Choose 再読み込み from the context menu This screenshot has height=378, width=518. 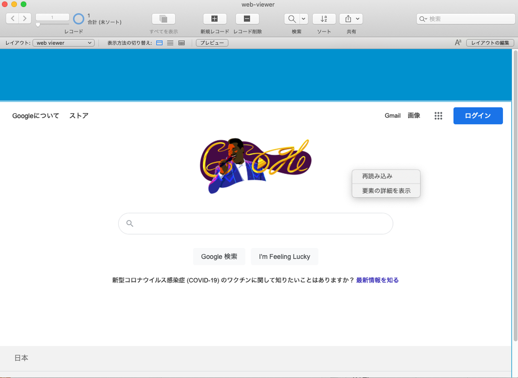click(x=386, y=176)
